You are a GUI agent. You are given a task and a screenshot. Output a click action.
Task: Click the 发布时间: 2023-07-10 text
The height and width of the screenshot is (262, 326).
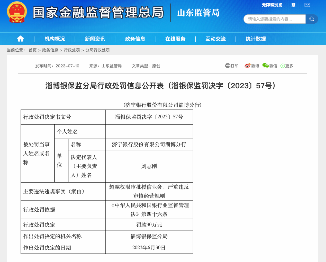(x=57, y=66)
